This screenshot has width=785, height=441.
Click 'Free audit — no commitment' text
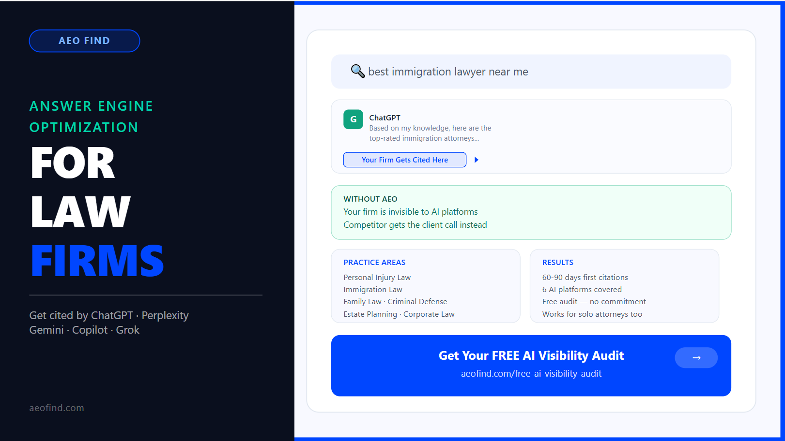pyautogui.click(x=594, y=302)
